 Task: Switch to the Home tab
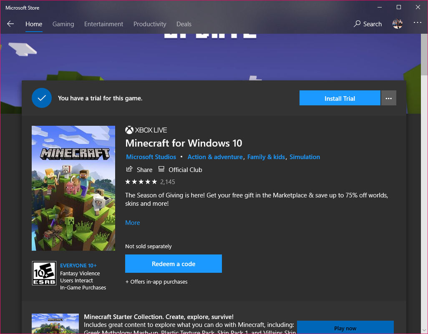point(34,24)
